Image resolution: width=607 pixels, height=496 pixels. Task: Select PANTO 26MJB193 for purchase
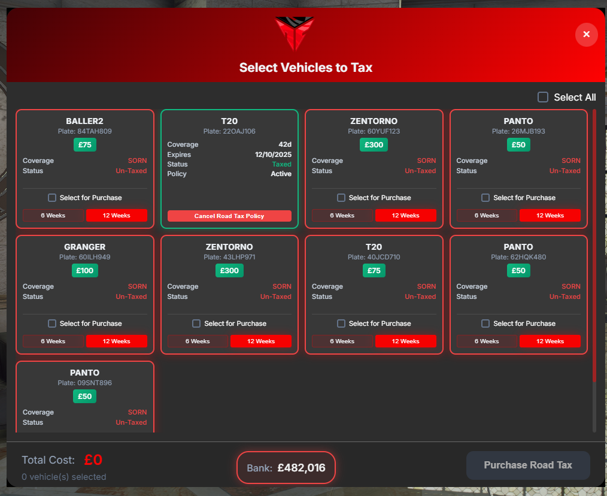(485, 198)
